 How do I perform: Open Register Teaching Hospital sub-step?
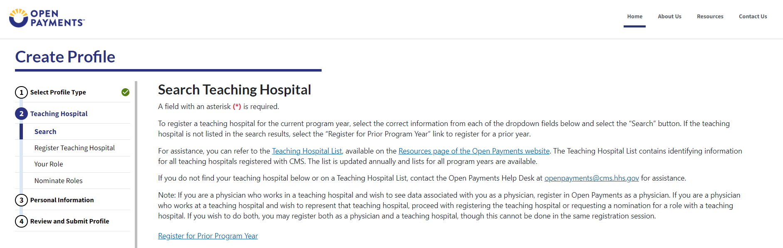tap(74, 148)
